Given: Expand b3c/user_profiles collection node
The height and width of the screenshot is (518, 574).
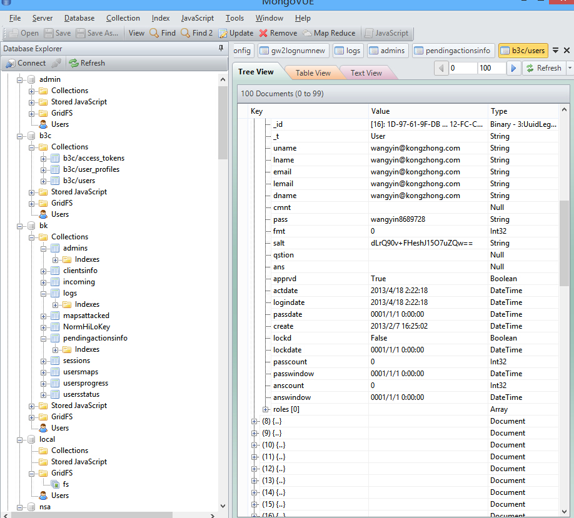Looking at the screenshot, I should point(43,170).
